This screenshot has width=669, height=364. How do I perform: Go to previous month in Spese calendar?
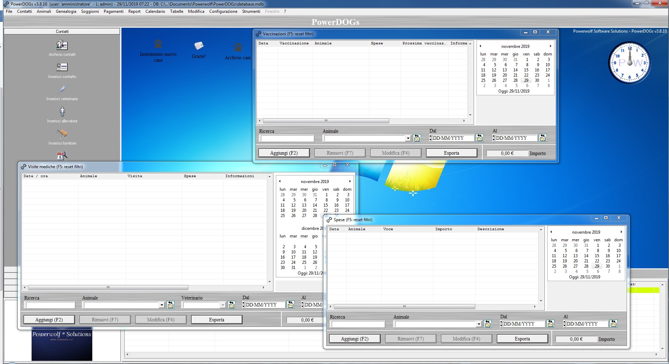pos(551,232)
